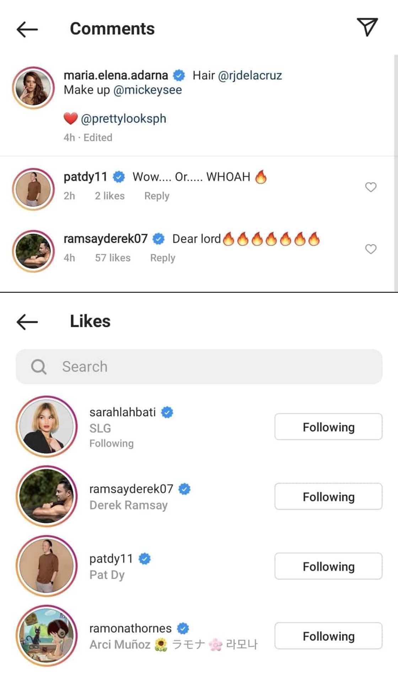
Task: View sarahlahbati's profile photo story
Action: click(x=47, y=427)
